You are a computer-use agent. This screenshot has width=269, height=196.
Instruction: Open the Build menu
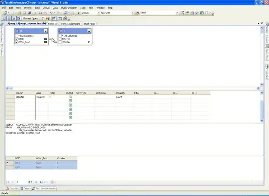(37, 8)
